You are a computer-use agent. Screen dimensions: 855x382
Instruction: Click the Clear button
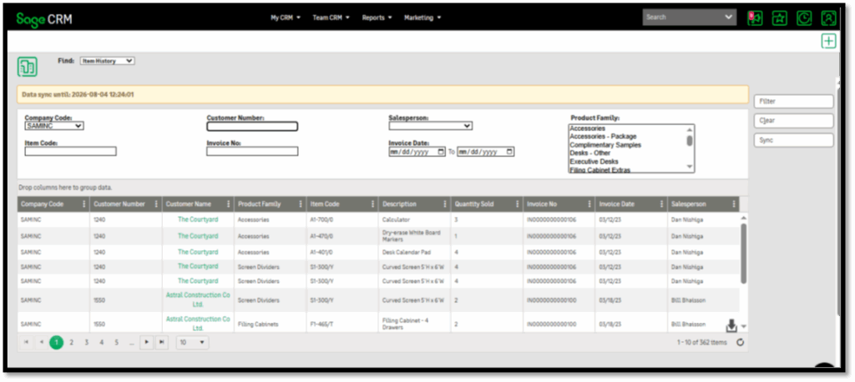pos(793,121)
